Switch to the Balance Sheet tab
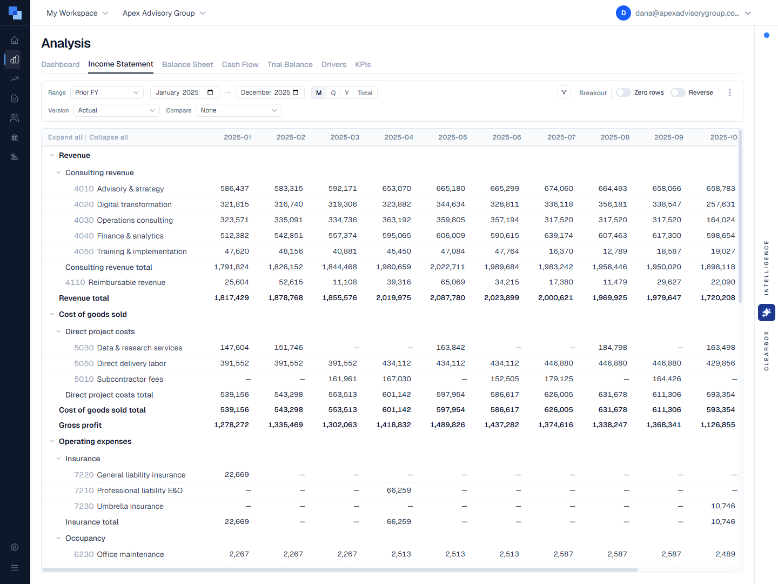 coord(187,64)
